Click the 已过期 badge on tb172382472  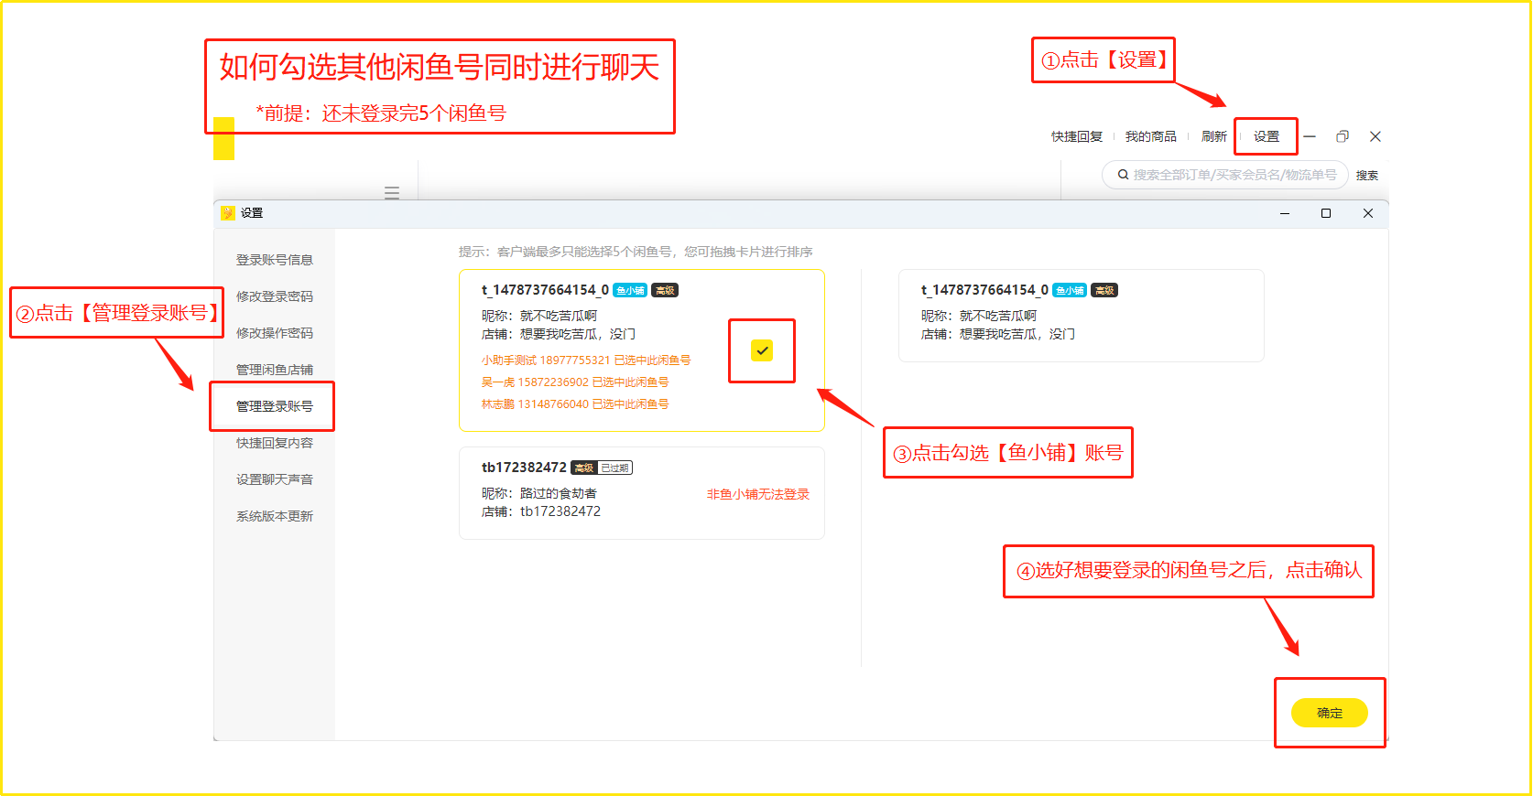(615, 468)
